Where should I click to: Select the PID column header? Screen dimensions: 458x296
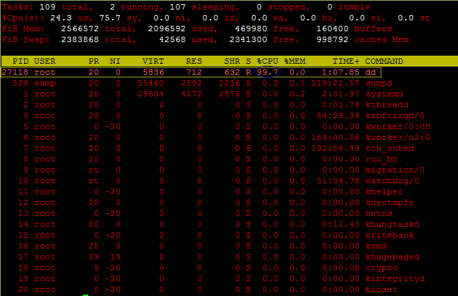(20, 61)
